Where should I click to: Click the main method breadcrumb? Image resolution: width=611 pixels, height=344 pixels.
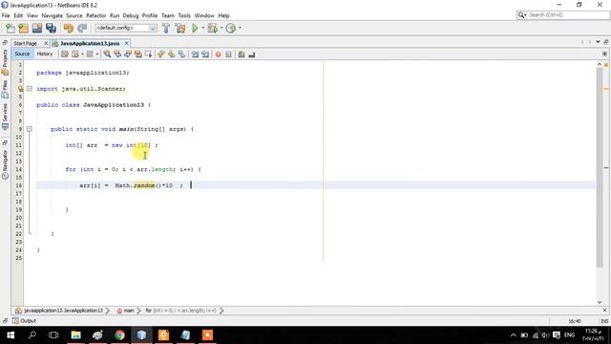(125, 311)
